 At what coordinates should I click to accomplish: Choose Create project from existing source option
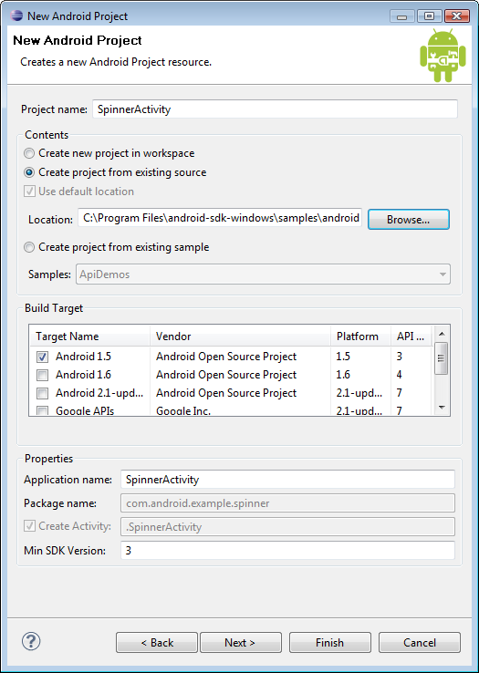click(29, 172)
